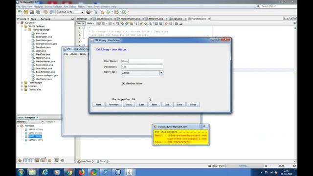
Task: Click the Java app icon on taskbar
Action: (x=129, y=172)
